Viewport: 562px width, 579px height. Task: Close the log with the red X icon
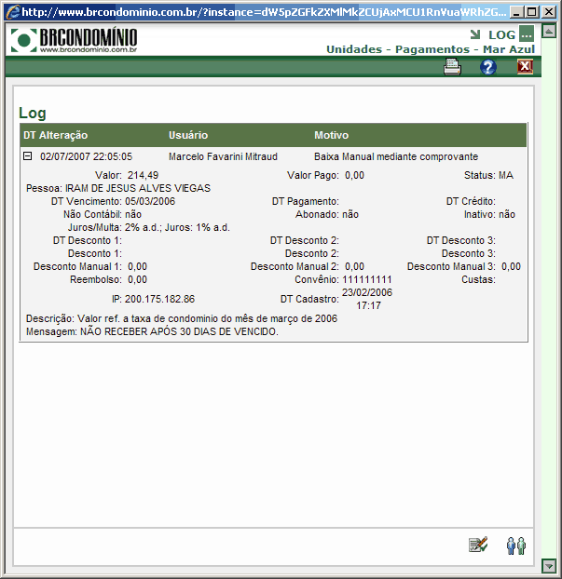[525, 67]
